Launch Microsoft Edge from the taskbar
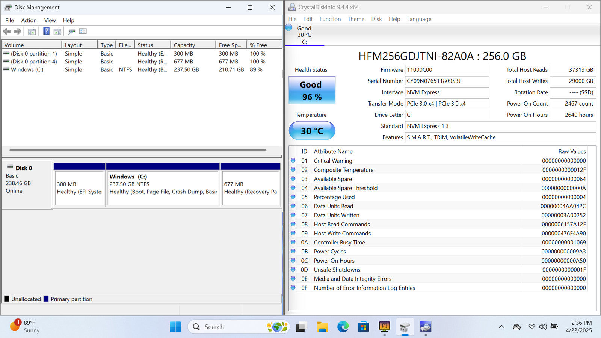Viewport: 601px width, 338px height. tap(343, 327)
